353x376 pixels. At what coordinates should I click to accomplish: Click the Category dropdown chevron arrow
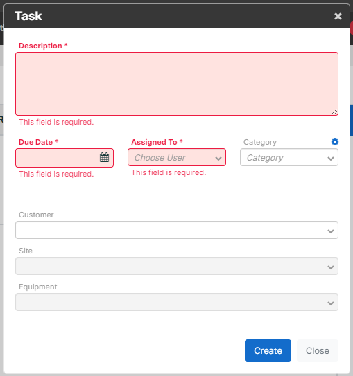pyautogui.click(x=331, y=159)
